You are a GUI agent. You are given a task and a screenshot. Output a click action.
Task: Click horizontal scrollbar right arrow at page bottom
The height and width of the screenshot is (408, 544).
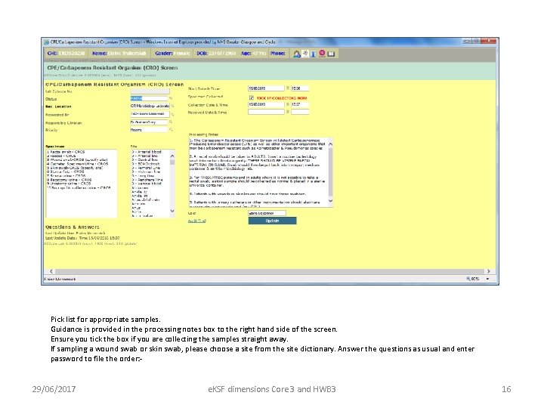[x=489, y=271]
